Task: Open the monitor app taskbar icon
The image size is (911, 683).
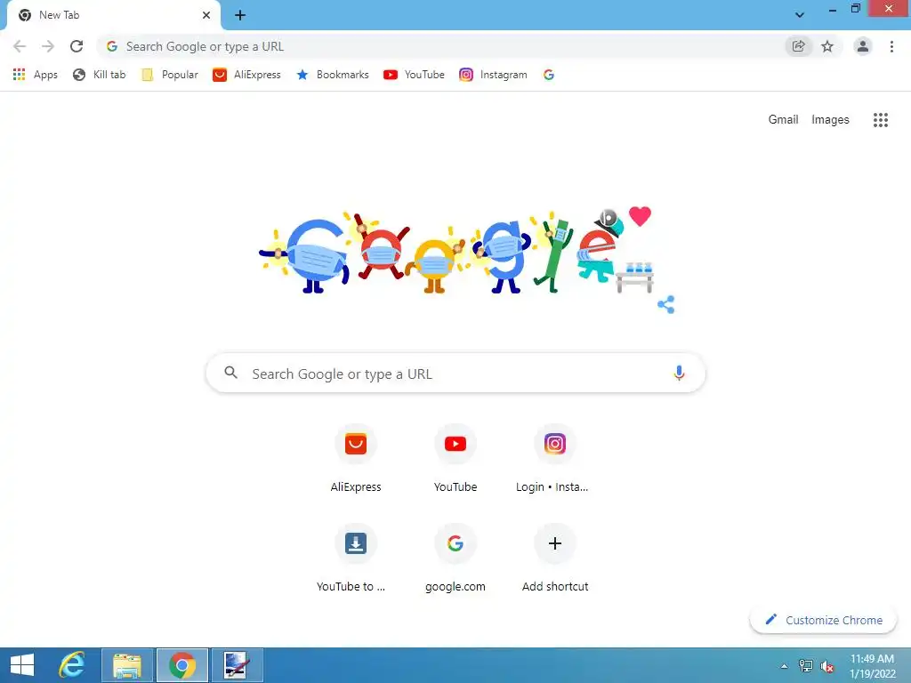Action: pos(237,665)
